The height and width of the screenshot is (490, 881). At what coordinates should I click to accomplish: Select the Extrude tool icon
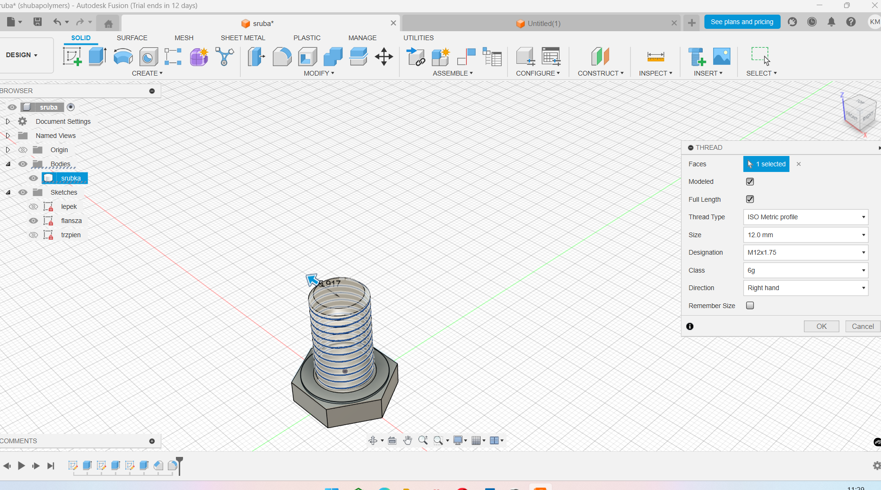click(97, 57)
